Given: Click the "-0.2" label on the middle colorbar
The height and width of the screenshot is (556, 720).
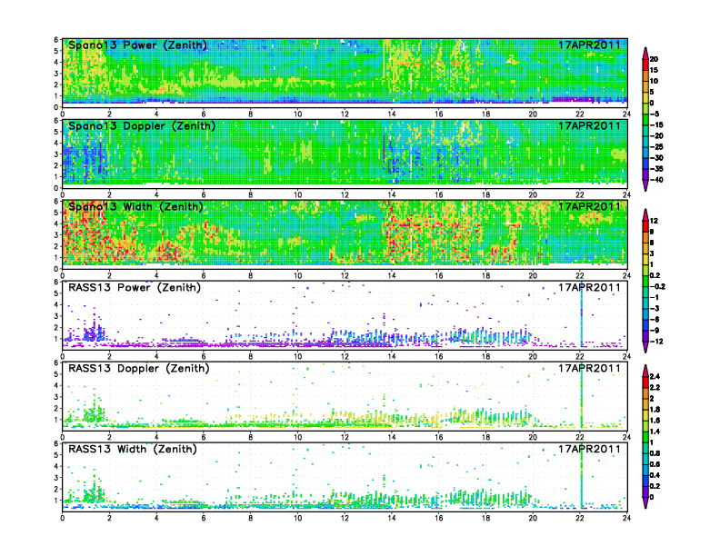Looking at the screenshot, I should pyautogui.click(x=657, y=287).
